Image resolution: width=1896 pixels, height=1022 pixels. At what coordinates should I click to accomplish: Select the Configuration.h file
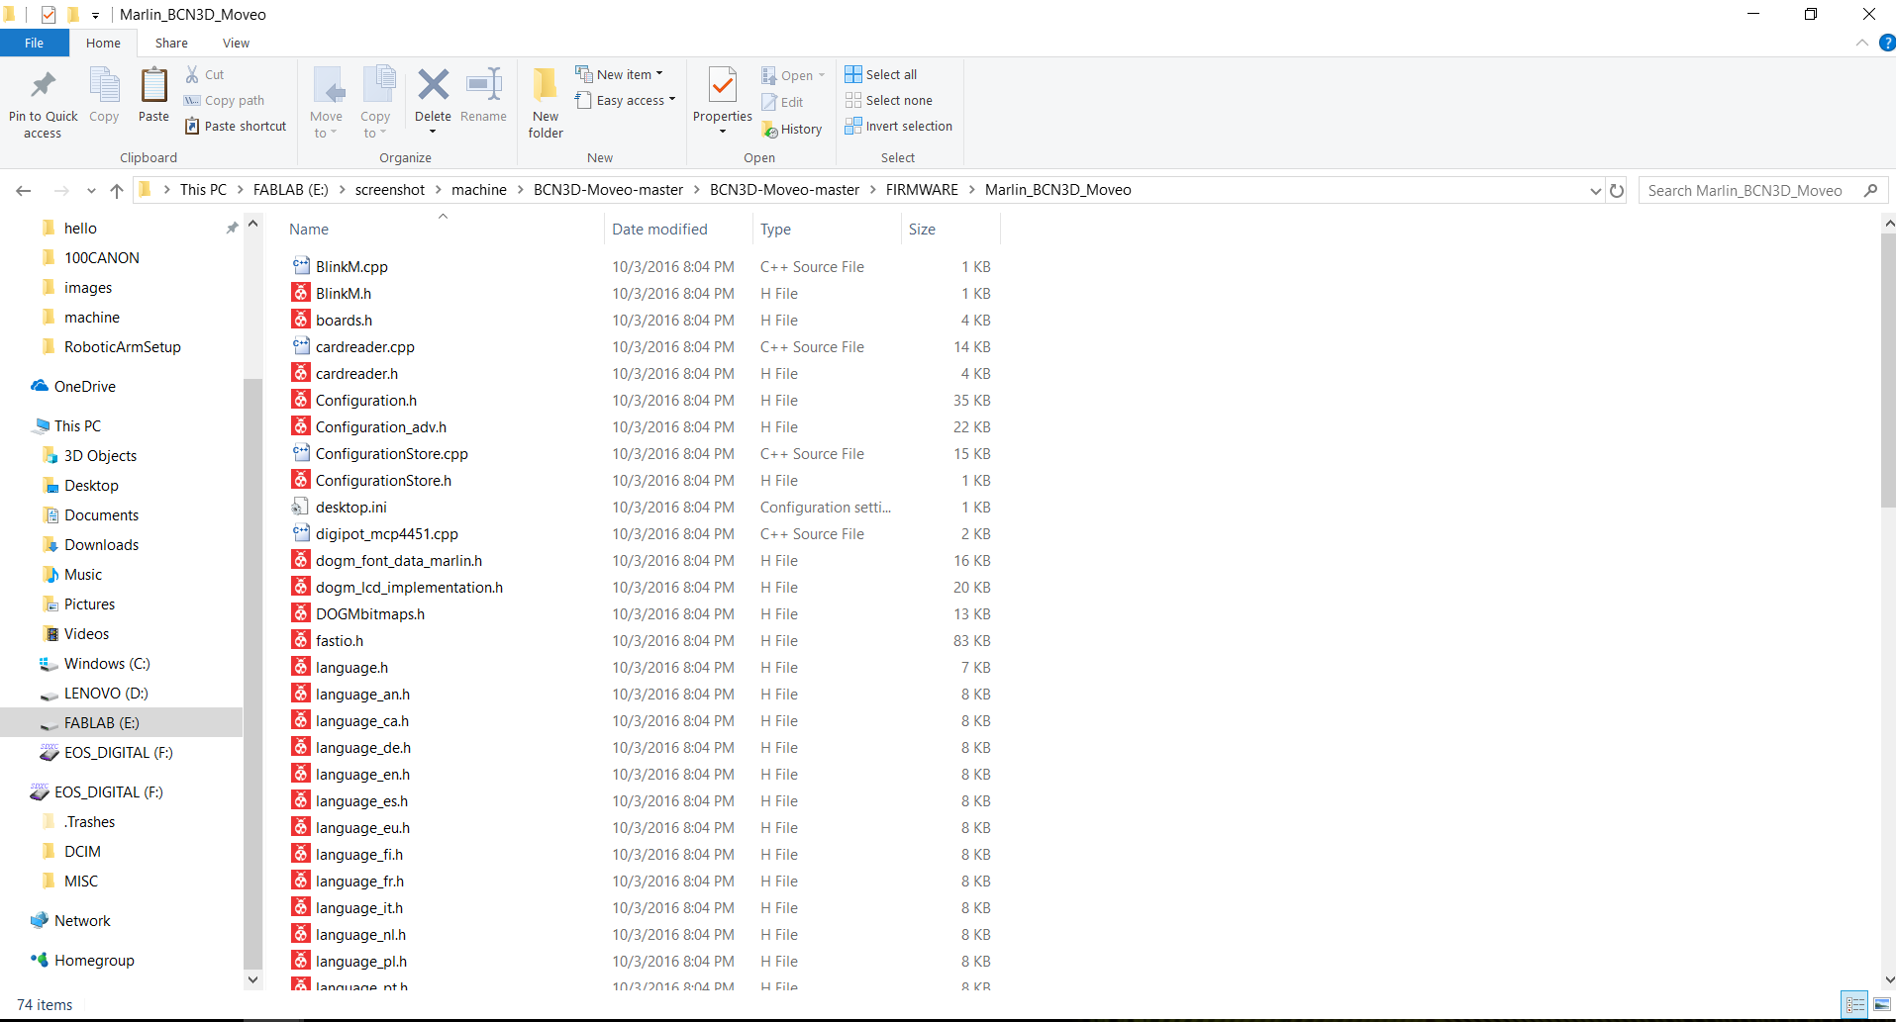(366, 400)
